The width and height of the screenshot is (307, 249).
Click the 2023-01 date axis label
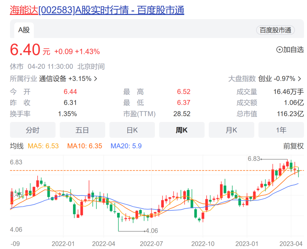pyautogui.click(x=247, y=244)
